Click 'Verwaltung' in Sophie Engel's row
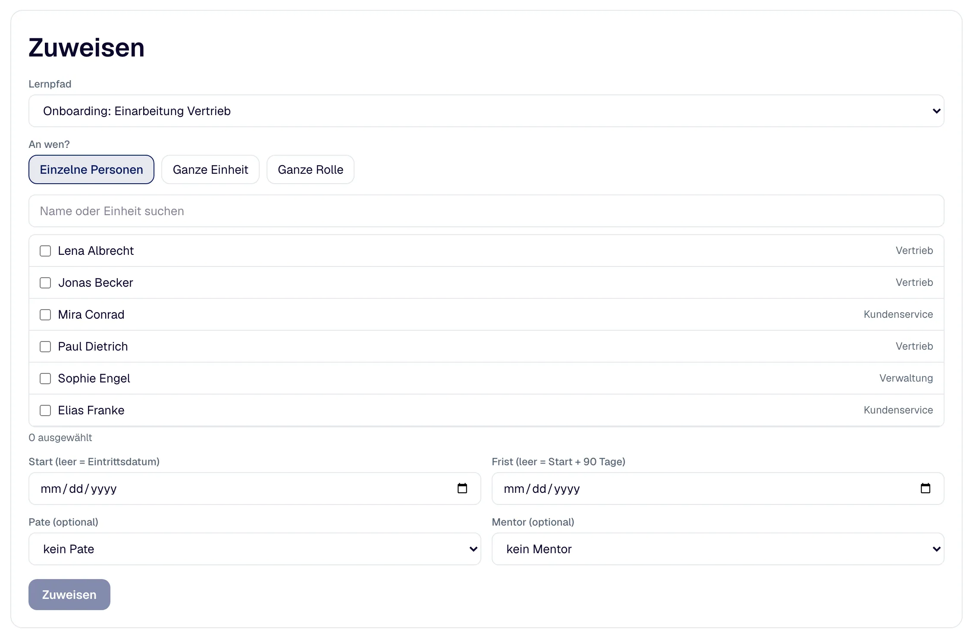Image resolution: width=973 pixels, height=639 pixels. (906, 378)
